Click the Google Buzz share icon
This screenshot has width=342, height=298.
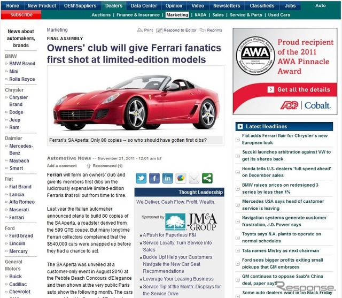click(x=181, y=178)
